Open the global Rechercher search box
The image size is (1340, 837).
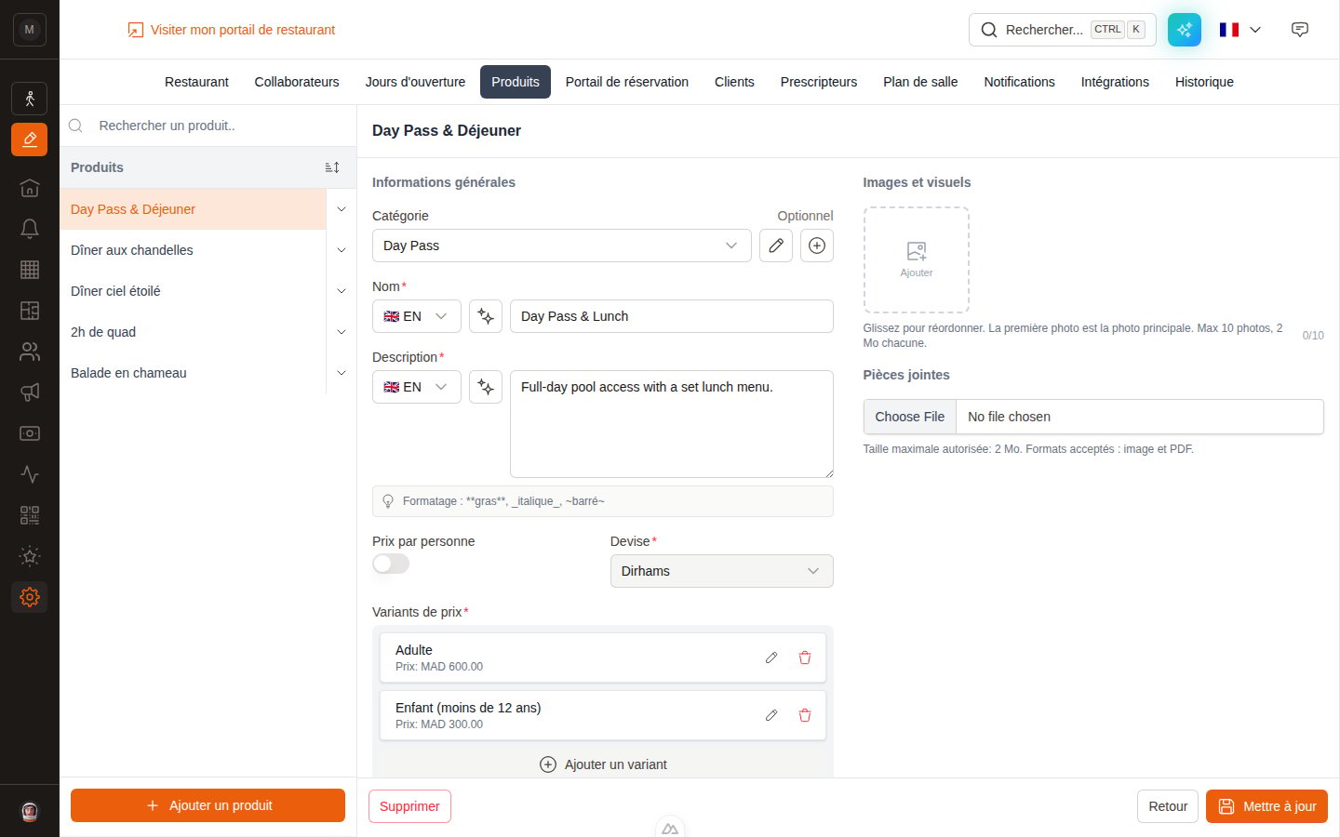click(1063, 30)
